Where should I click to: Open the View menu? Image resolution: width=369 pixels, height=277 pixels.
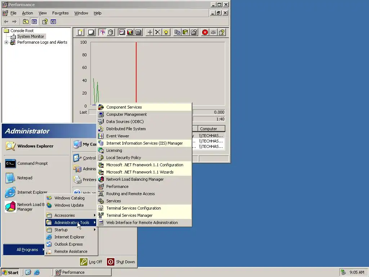tap(43, 13)
